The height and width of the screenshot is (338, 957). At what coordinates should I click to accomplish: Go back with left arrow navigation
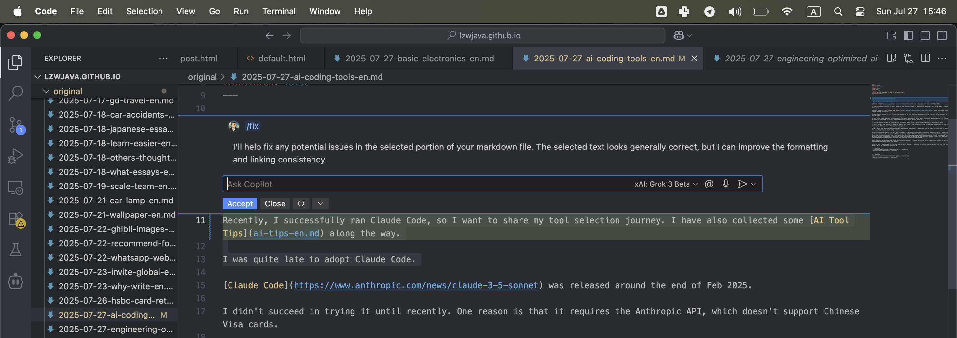point(269,35)
